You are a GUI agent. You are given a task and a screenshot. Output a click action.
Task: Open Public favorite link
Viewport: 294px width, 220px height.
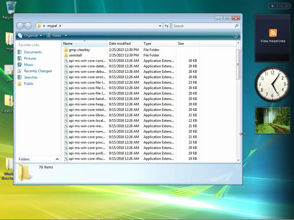point(29,84)
